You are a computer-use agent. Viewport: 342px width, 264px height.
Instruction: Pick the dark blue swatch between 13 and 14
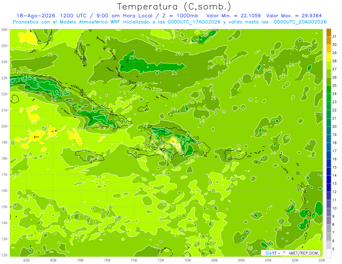(x=329, y=179)
